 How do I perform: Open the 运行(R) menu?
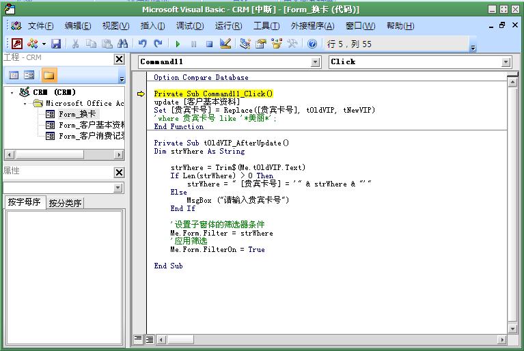[228, 26]
